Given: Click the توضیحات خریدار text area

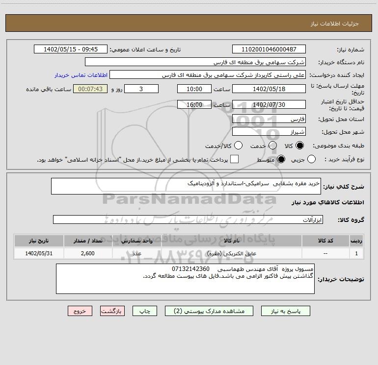Looking at the screenshot, I should [x=185, y=279].
